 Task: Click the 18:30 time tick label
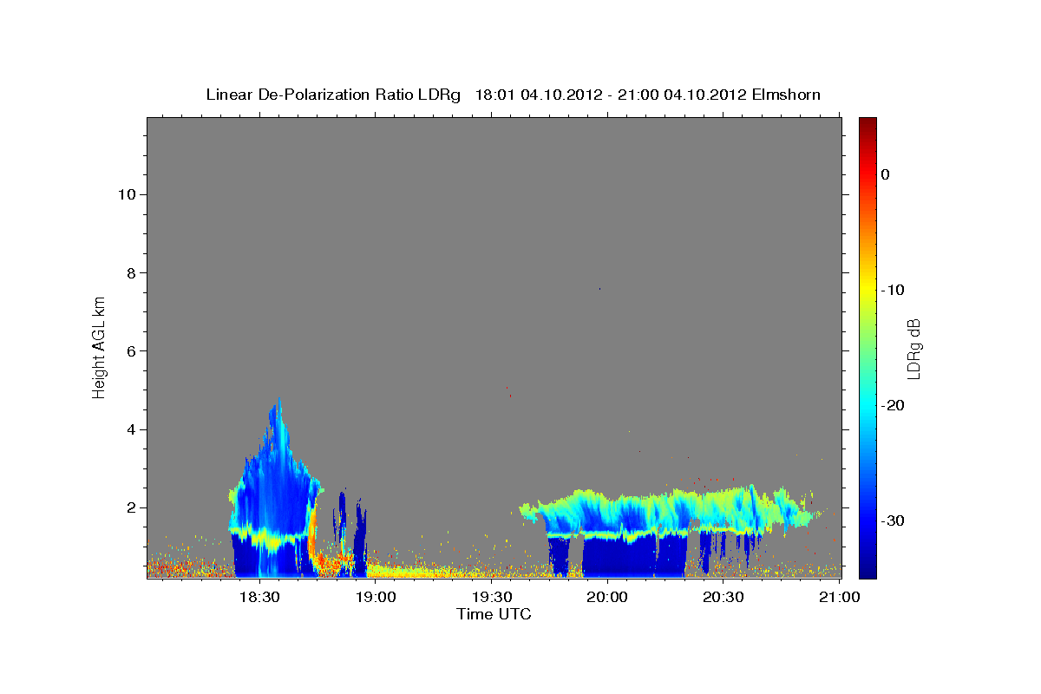click(259, 597)
